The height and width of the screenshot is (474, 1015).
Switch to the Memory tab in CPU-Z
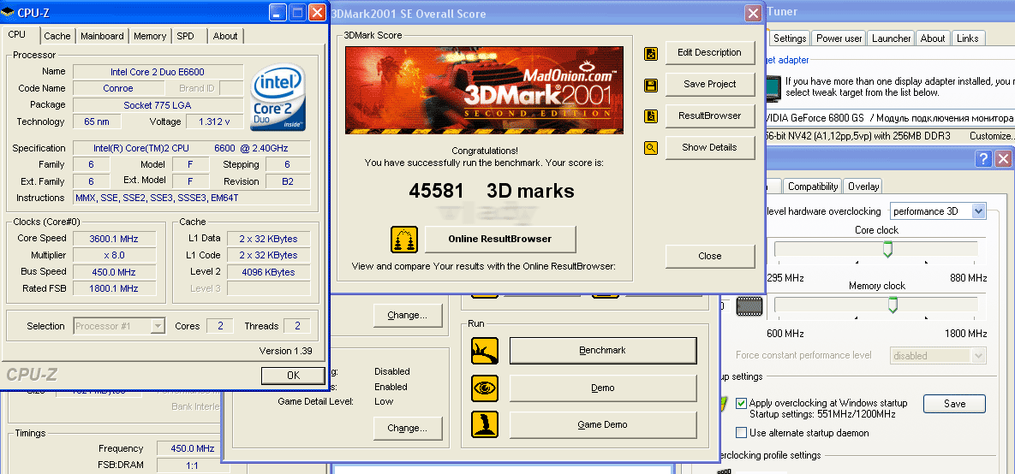coord(150,36)
